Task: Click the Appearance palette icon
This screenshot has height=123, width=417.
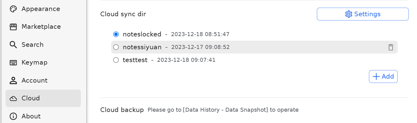Action: click(x=13, y=9)
